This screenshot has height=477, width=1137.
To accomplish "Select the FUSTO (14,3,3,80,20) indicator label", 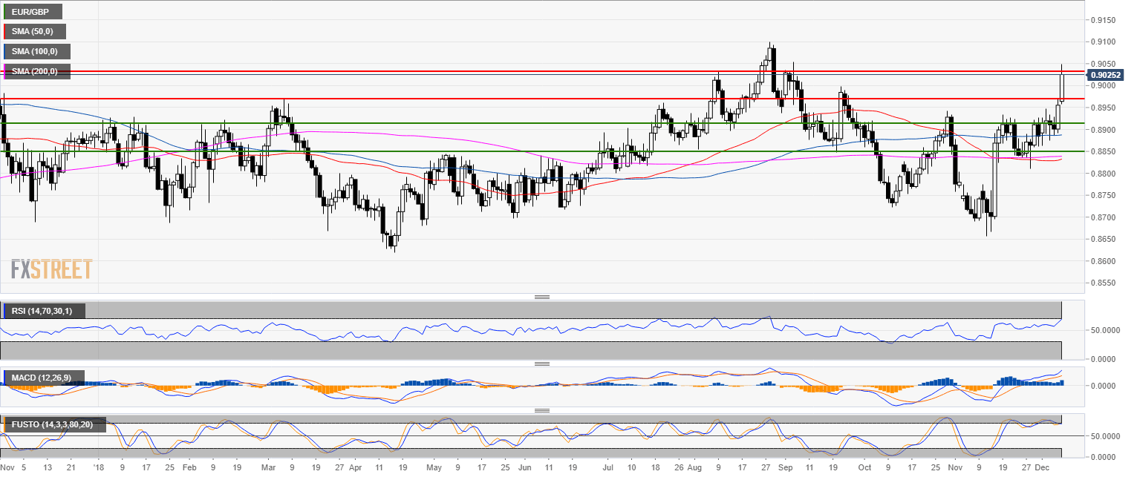I will [55, 425].
